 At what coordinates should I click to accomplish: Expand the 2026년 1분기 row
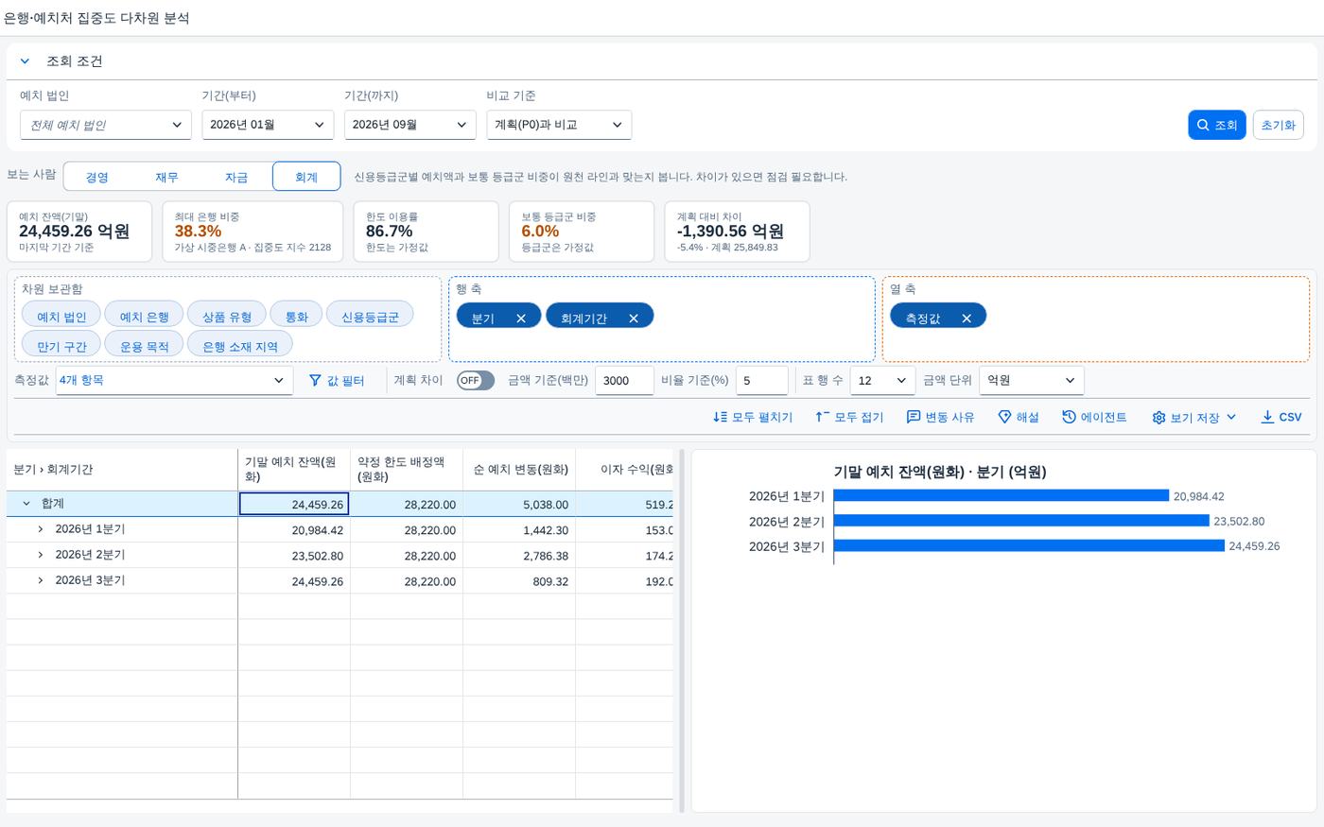(41, 529)
